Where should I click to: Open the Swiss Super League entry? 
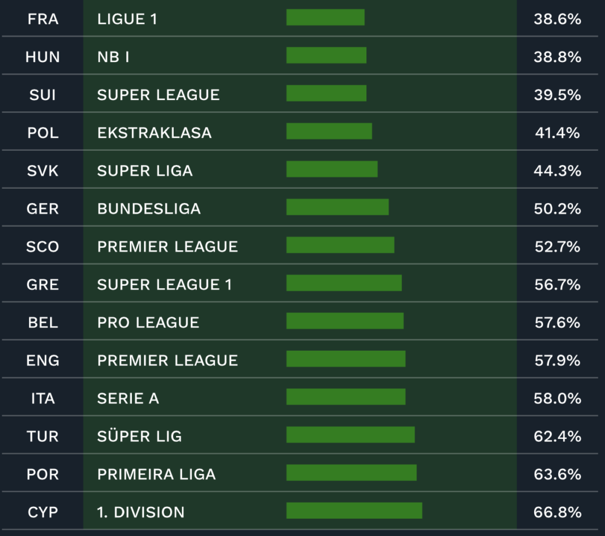point(300,94)
